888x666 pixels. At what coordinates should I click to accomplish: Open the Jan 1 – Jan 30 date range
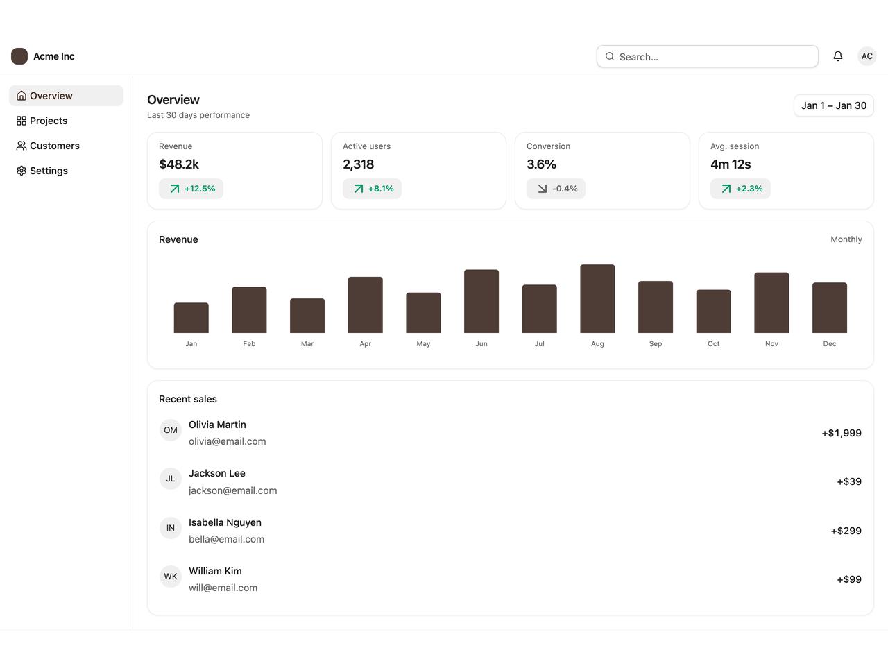(x=834, y=105)
